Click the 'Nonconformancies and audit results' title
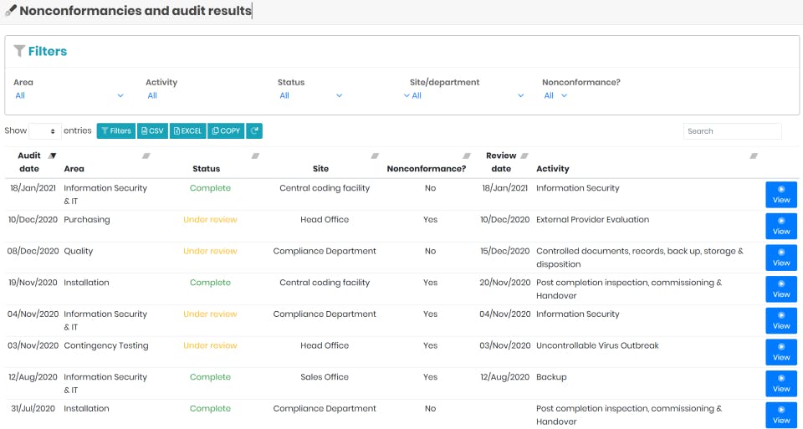803x429 pixels. tap(136, 11)
